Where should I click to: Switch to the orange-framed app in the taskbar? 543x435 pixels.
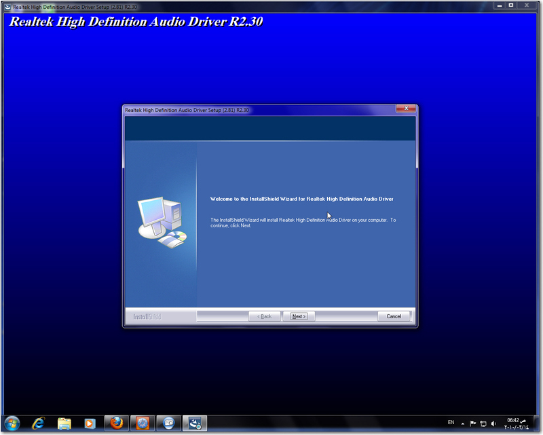point(143,423)
